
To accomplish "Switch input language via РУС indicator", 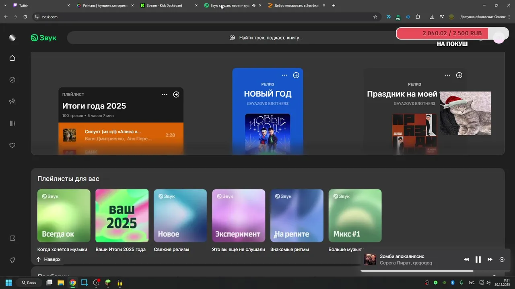I will pos(472,283).
